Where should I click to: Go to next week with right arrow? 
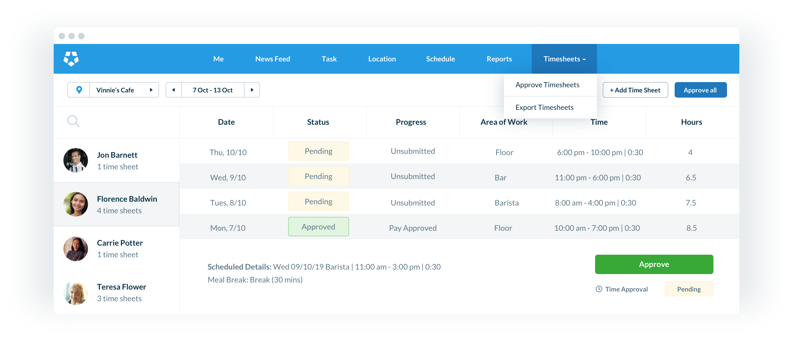(x=252, y=90)
